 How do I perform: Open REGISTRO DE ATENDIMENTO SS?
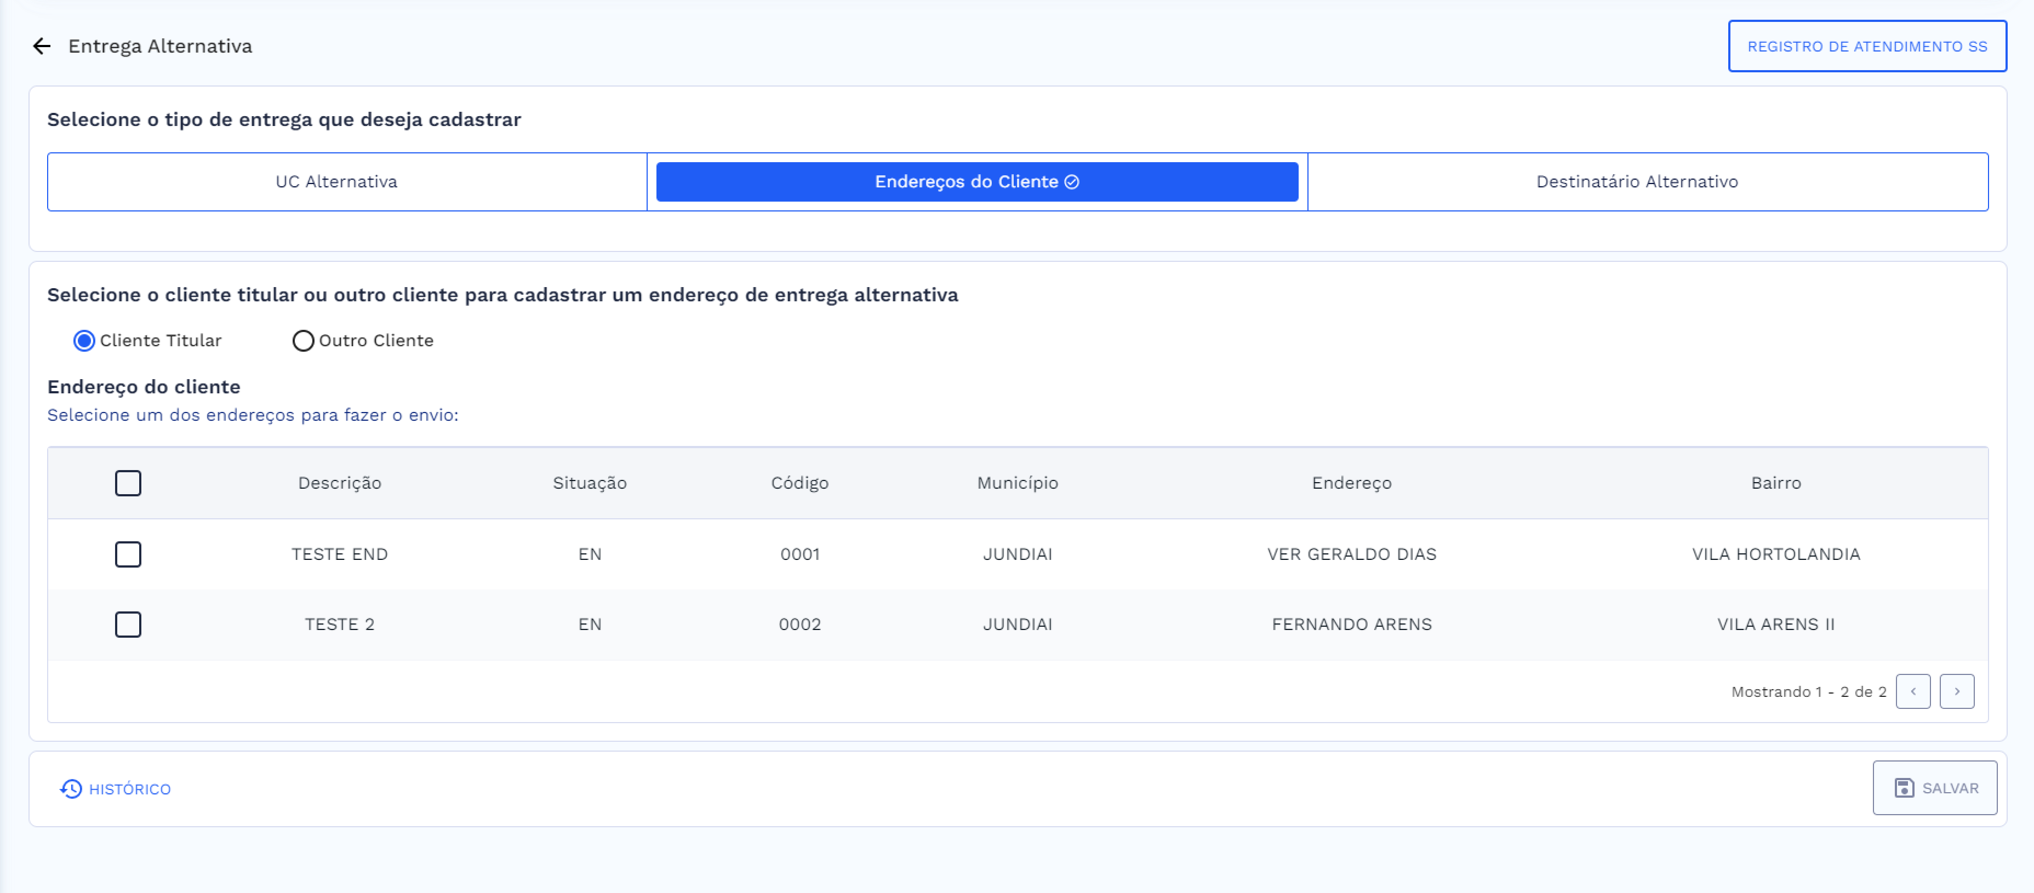(1867, 46)
